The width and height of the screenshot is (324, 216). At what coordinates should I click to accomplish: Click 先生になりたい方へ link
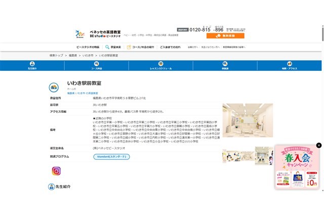(211, 47)
